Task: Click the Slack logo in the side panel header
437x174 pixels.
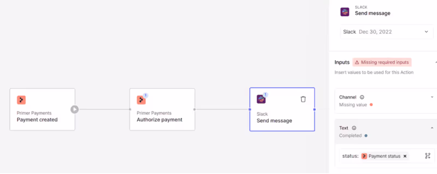Action: tap(345, 12)
